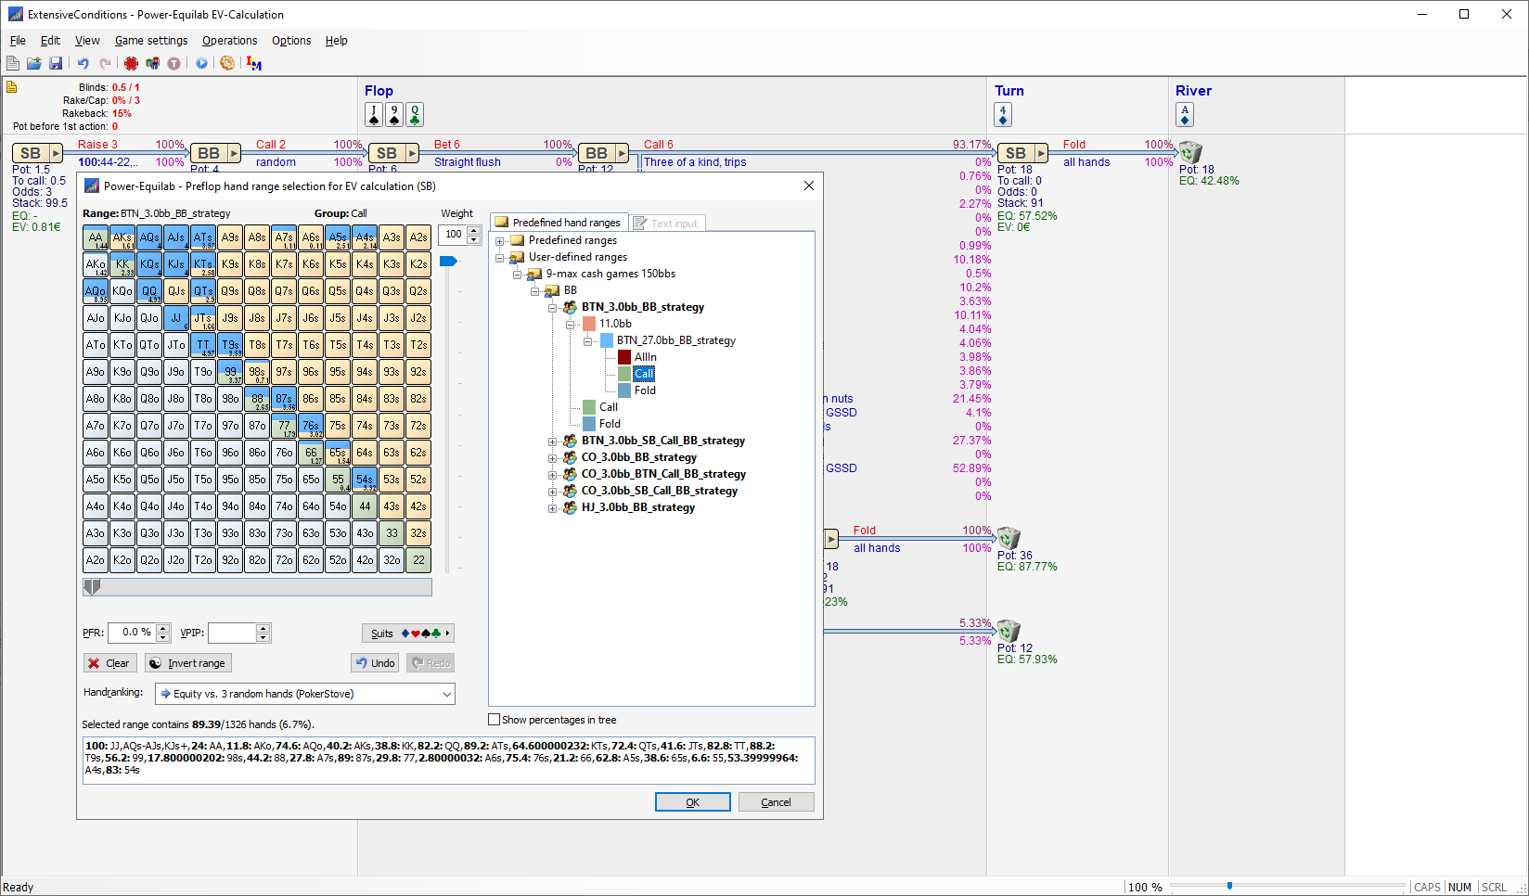The height and width of the screenshot is (896, 1529).
Task: Open the Options menu
Action: (x=291, y=41)
